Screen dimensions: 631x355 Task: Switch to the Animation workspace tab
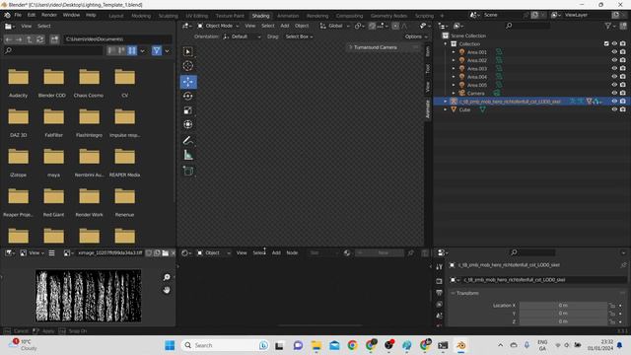288,16
